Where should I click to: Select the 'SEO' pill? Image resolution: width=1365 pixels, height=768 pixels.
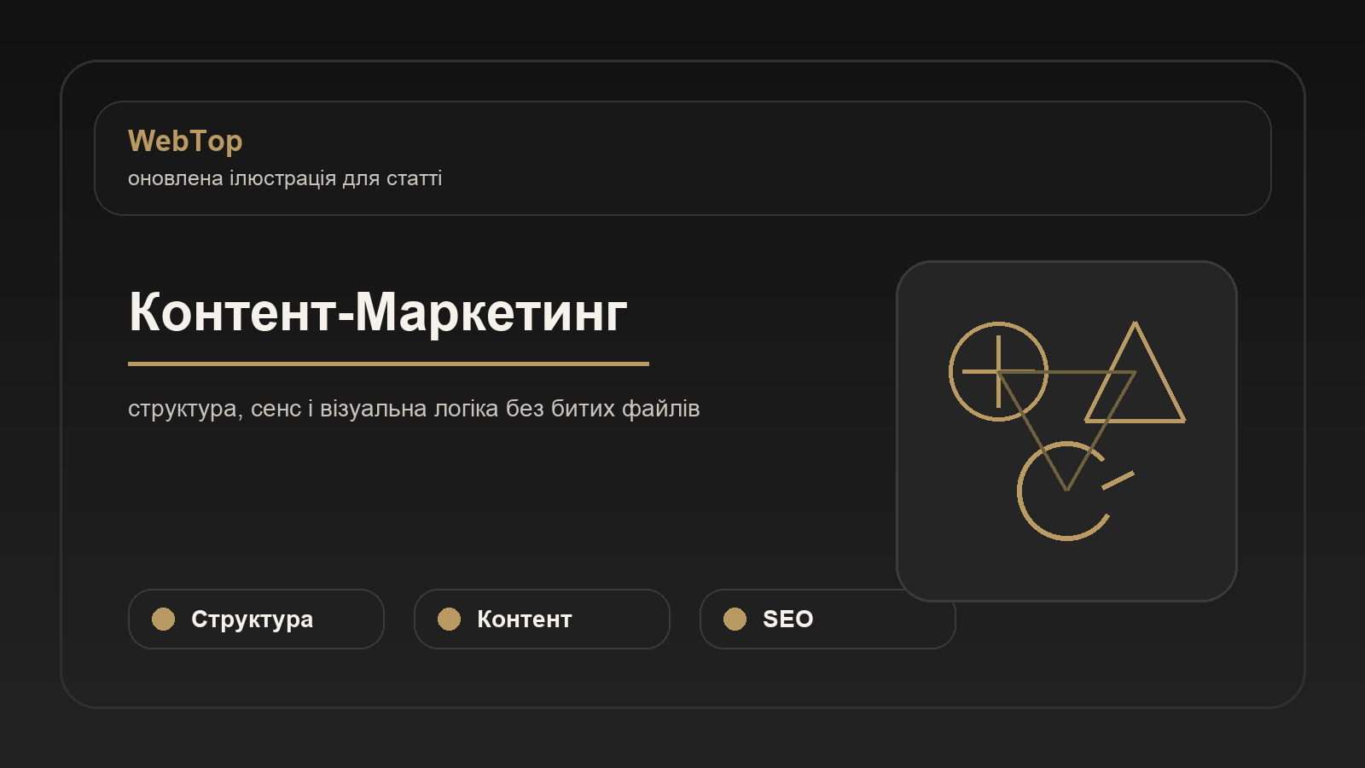point(828,619)
